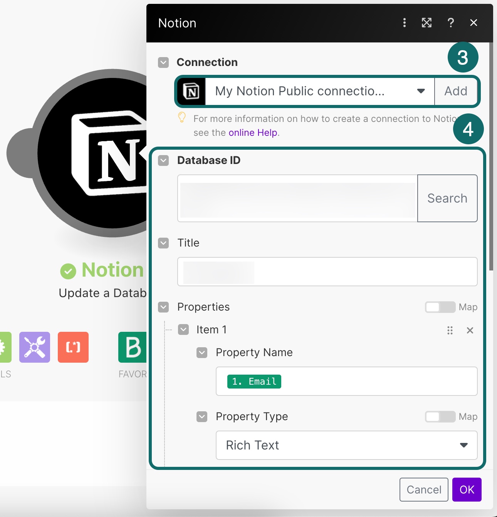
Task: Click the green Brevo icon under Favorites
Action: [x=133, y=347]
